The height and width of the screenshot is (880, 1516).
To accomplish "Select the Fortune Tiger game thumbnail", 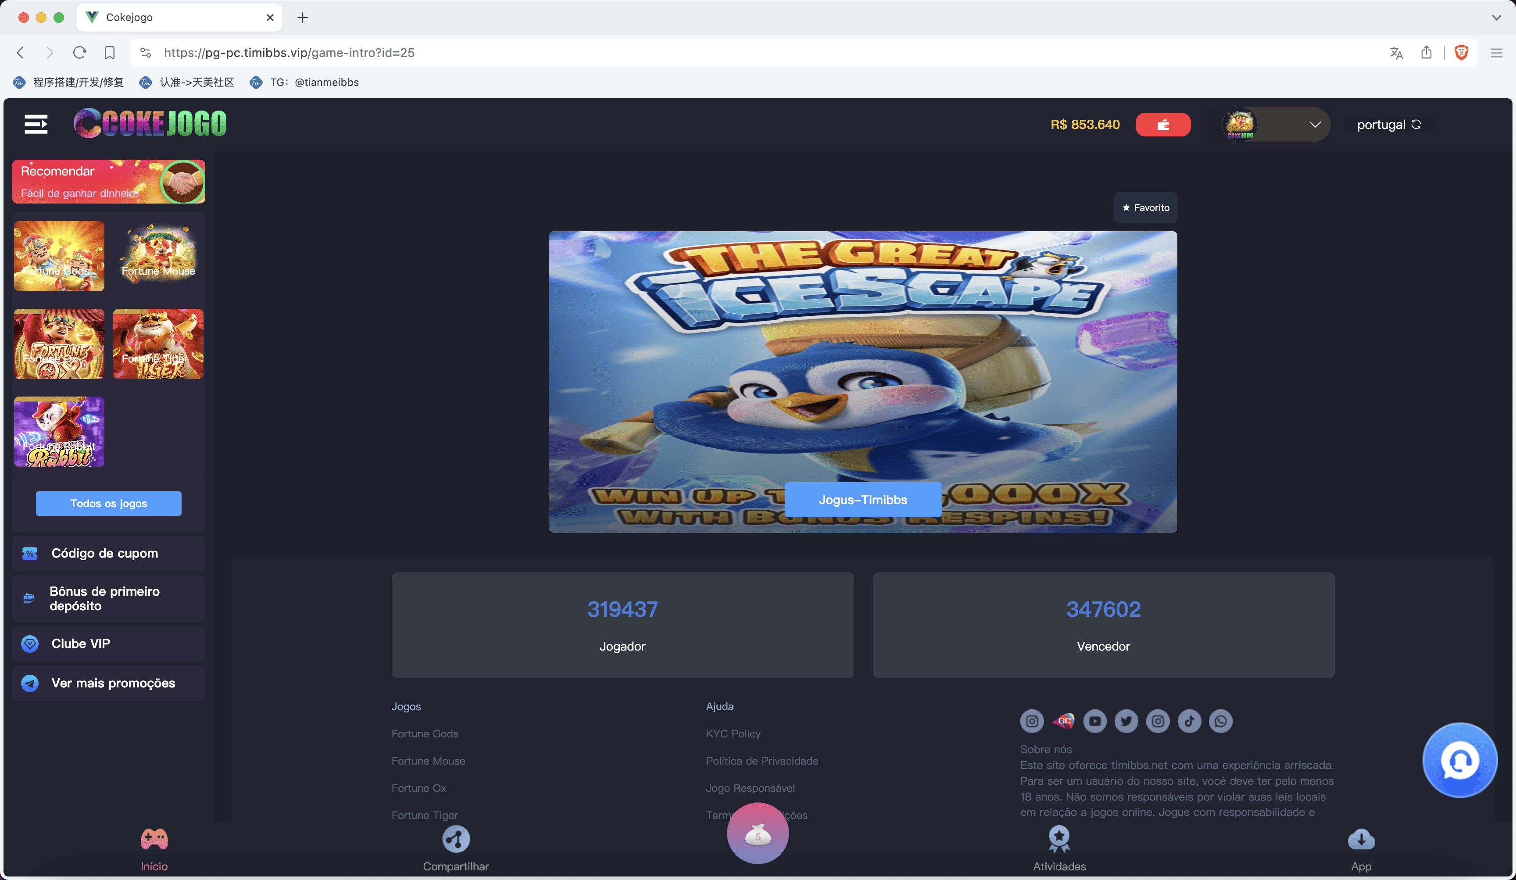I will pyautogui.click(x=158, y=343).
